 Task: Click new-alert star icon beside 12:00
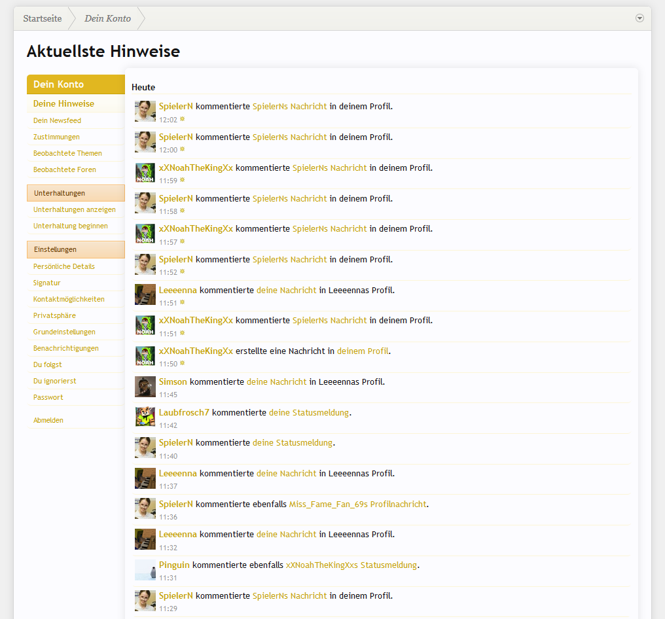point(183,149)
